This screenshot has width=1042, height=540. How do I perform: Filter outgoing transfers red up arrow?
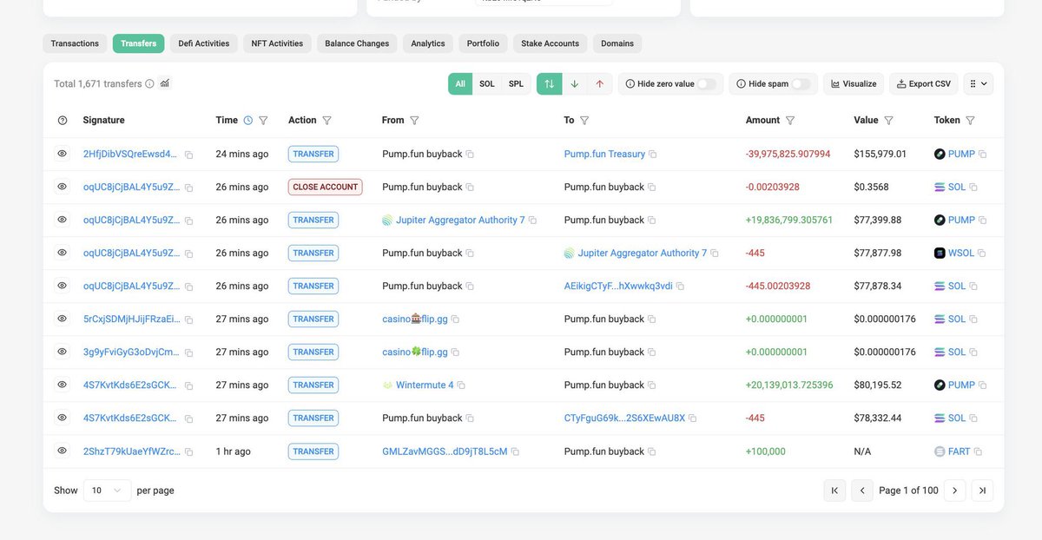599,84
